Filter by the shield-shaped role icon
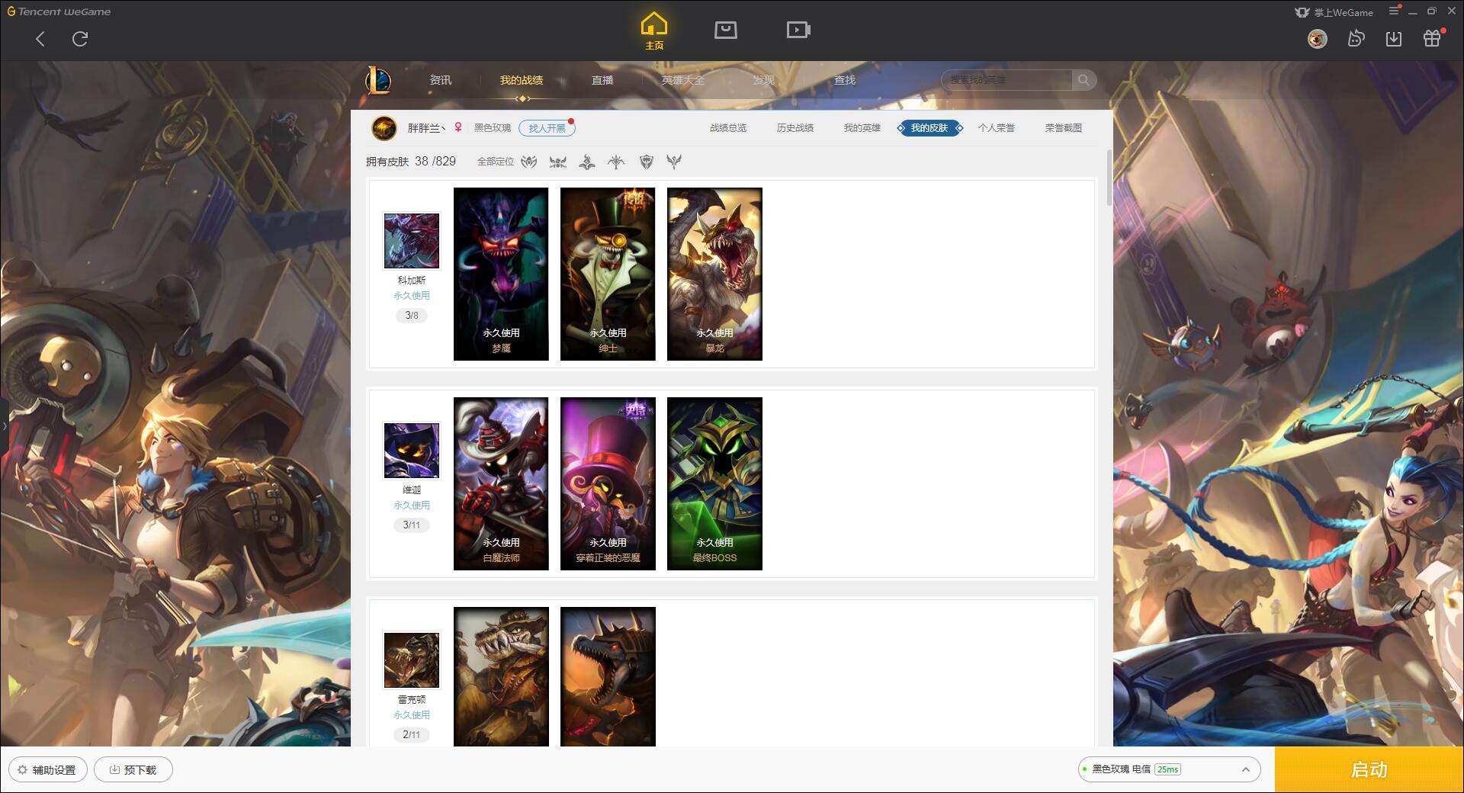The height and width of the screenshot is (793, 1464). [x=647, y=162]
